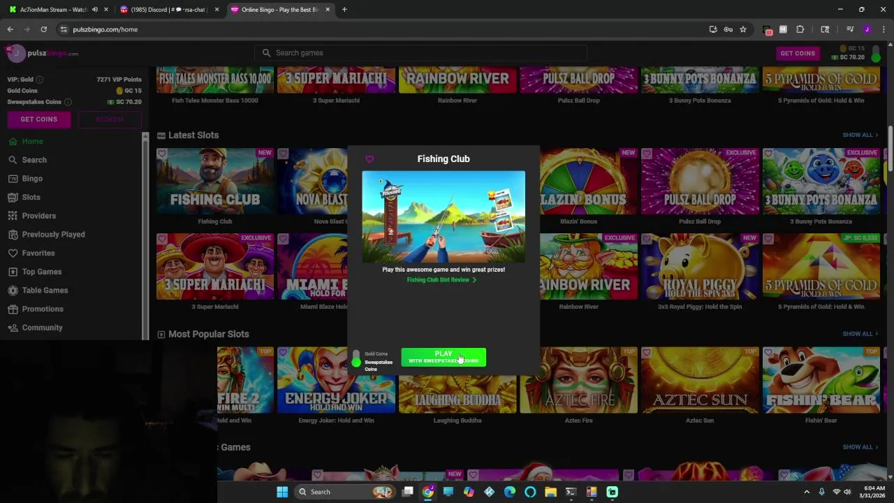This screenshot has height=503, width=894.
Task: Click the Favorites heart icon in the sidebar
Action: pos(13,253)
